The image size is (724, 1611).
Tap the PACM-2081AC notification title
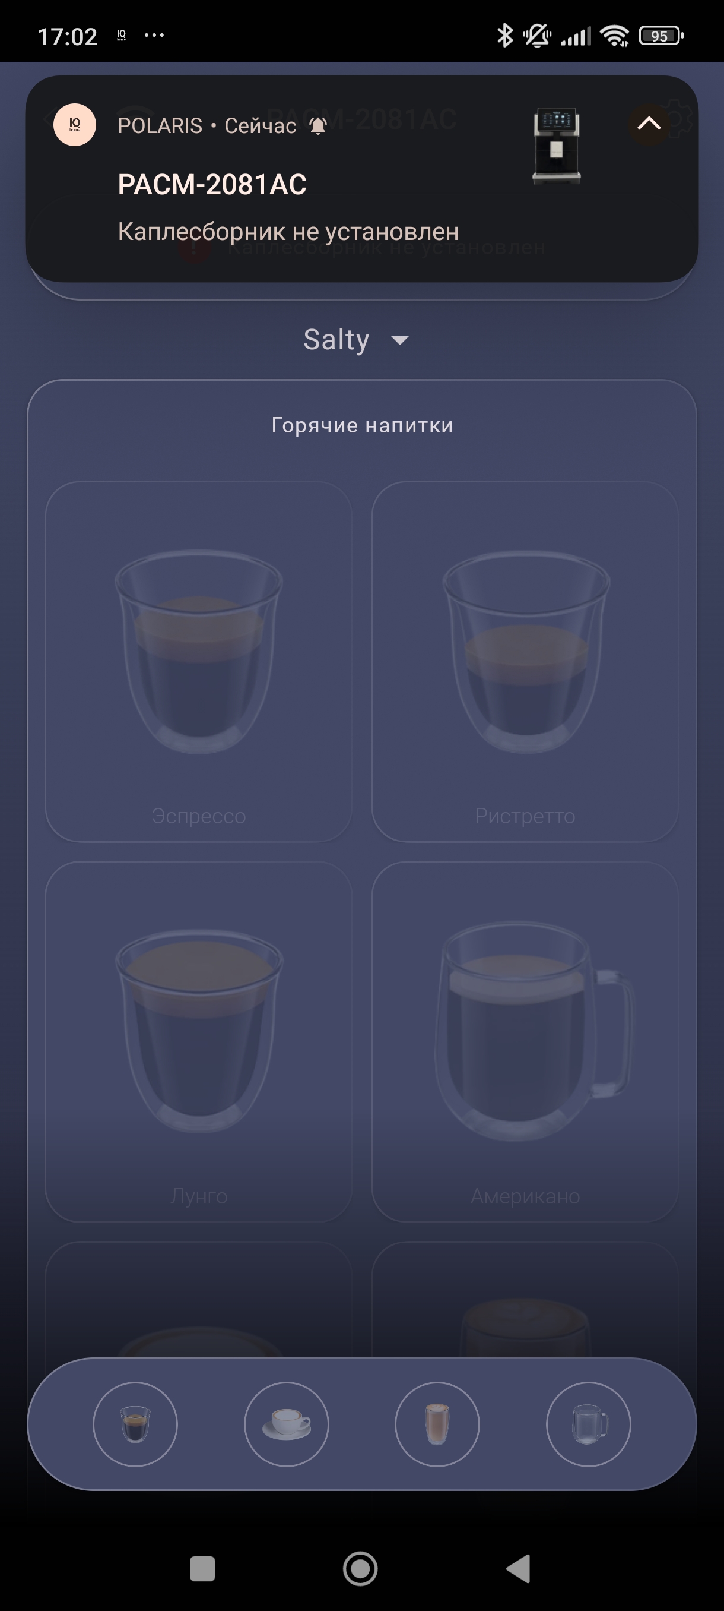[212, 184]
